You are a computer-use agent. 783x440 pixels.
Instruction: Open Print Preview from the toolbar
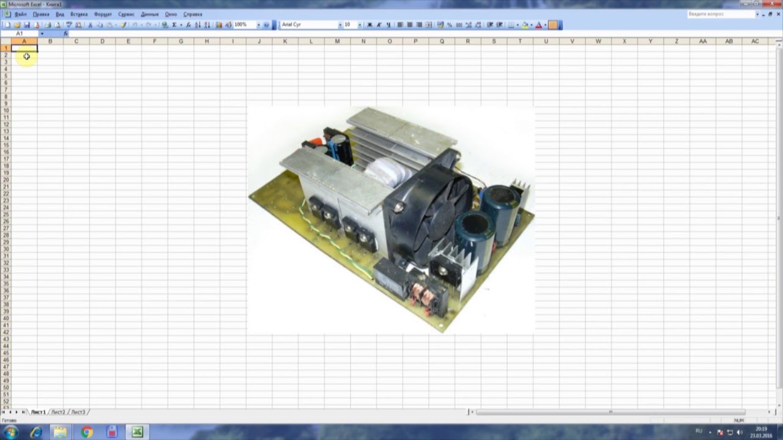pos(56,25)
